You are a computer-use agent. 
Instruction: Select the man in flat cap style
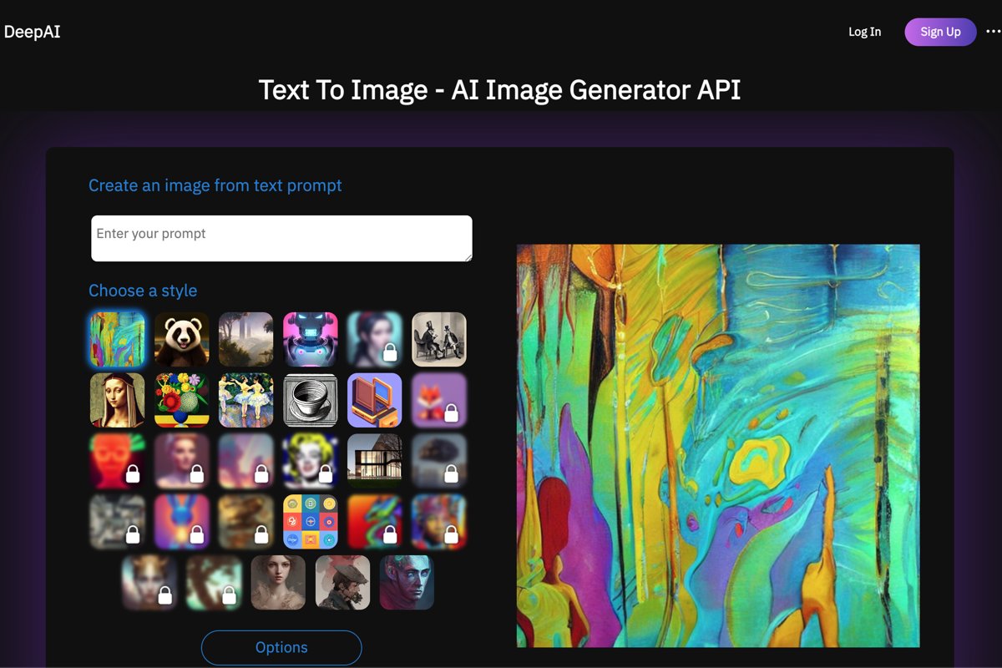point(342,583)
